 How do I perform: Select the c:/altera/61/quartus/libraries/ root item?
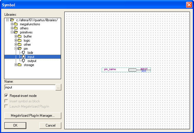37,20
